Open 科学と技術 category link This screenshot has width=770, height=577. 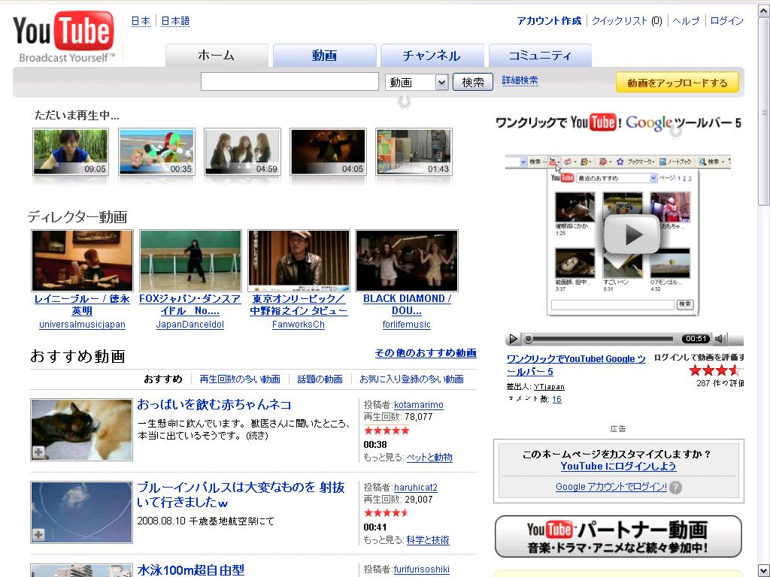[x=428, y=540]
